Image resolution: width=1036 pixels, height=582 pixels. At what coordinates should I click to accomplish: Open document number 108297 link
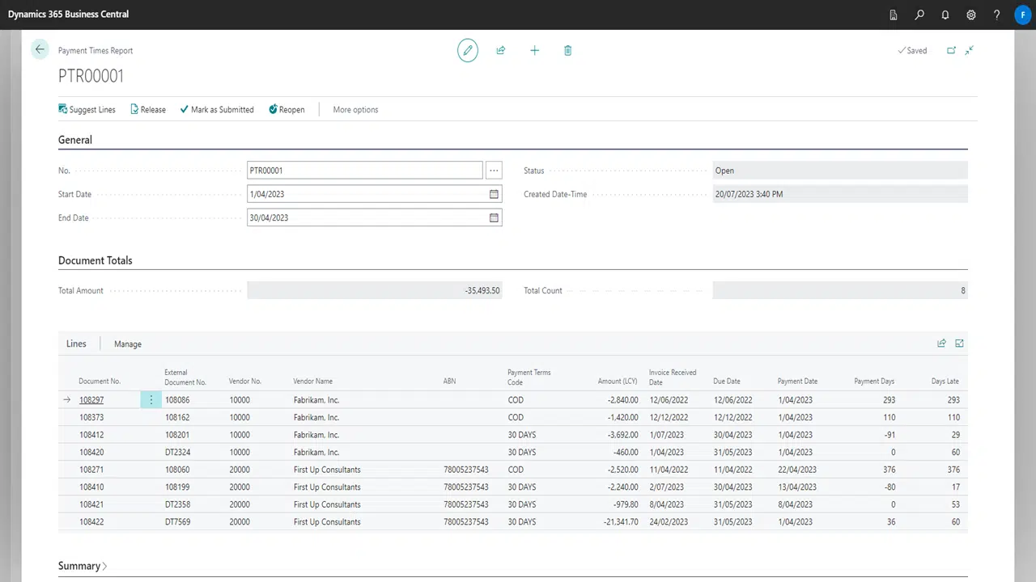point(91,400)
